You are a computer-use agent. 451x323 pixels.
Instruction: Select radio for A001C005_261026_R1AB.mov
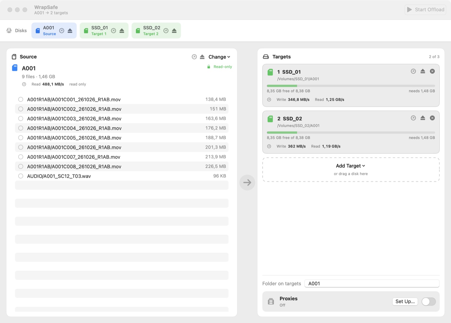tap(21, 138)
